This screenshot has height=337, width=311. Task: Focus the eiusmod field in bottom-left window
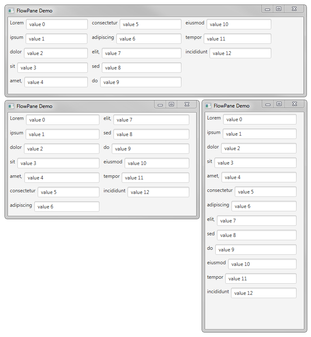click(157, 163)
